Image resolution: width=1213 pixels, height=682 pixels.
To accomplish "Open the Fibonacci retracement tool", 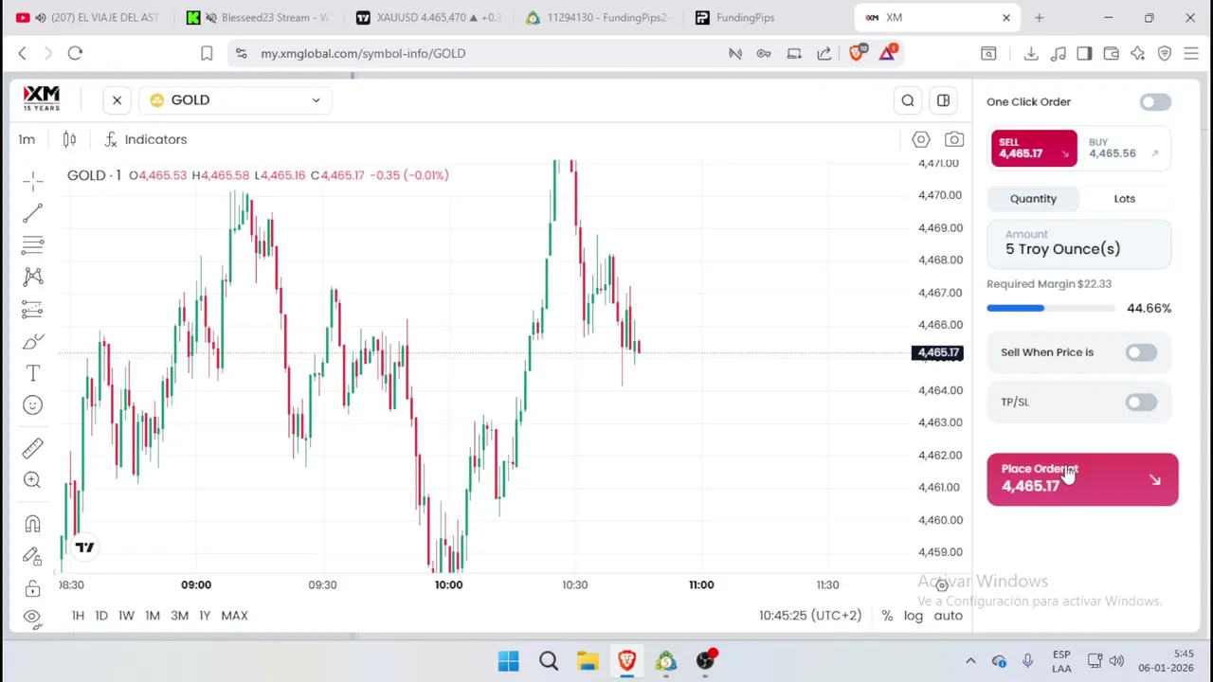I will click(32, 244).
